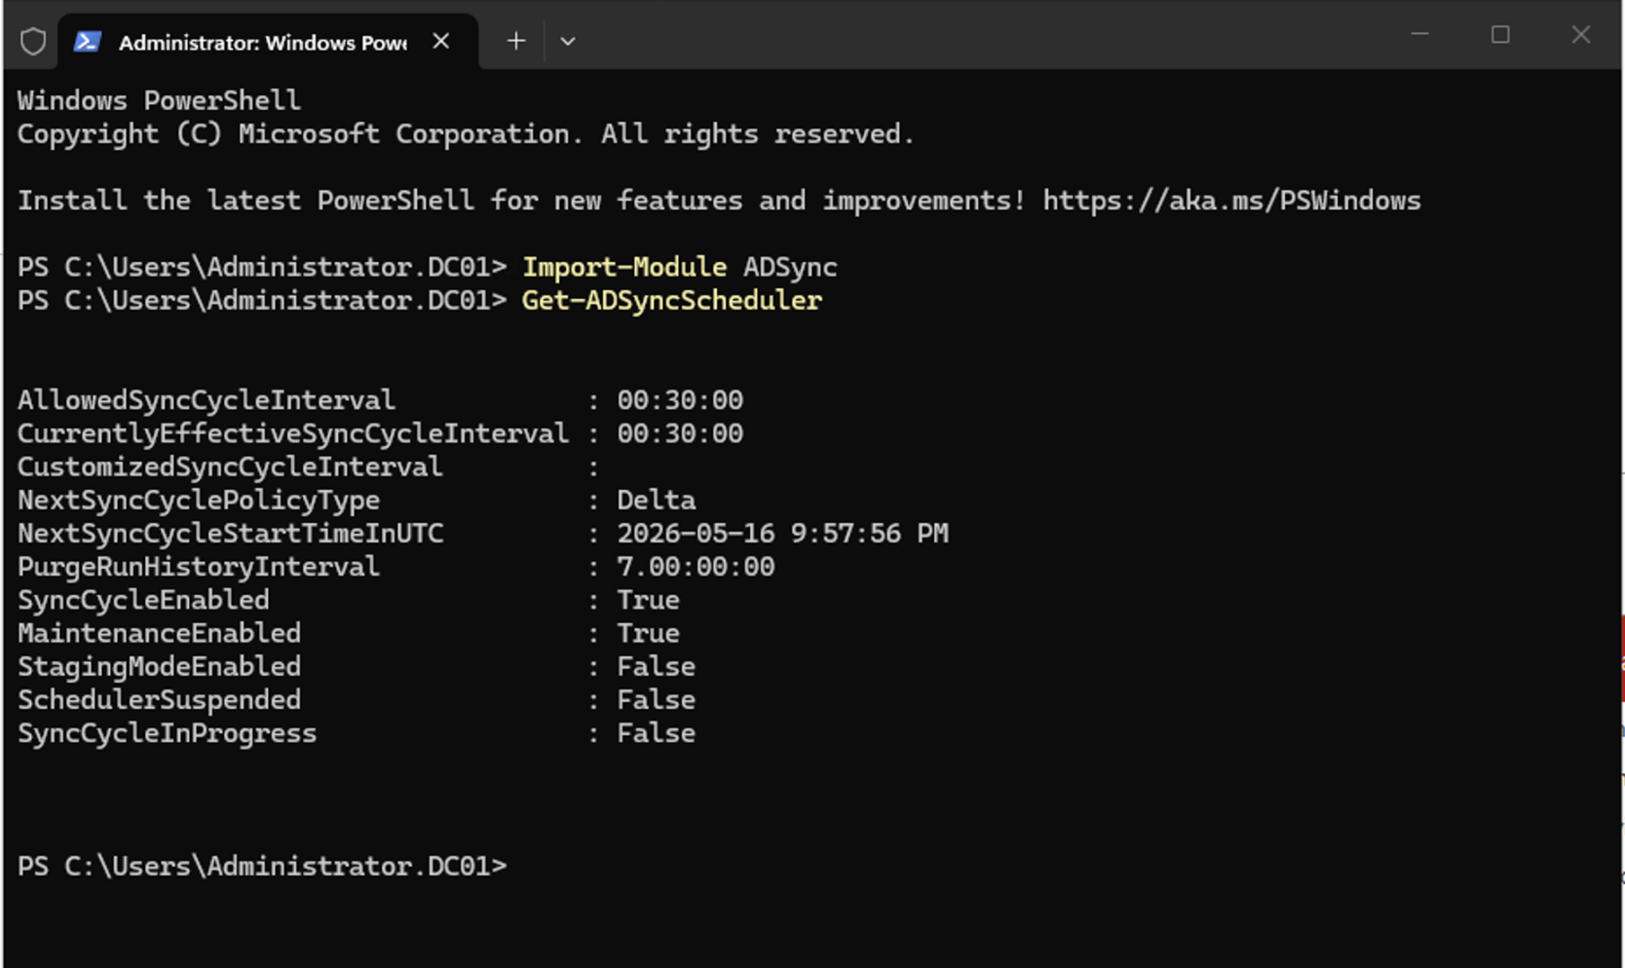1625x968 pixels.
Task: Select the CurrentlyEffectiveSyncCycleInterval value 00:30:00
Action: 680,433
